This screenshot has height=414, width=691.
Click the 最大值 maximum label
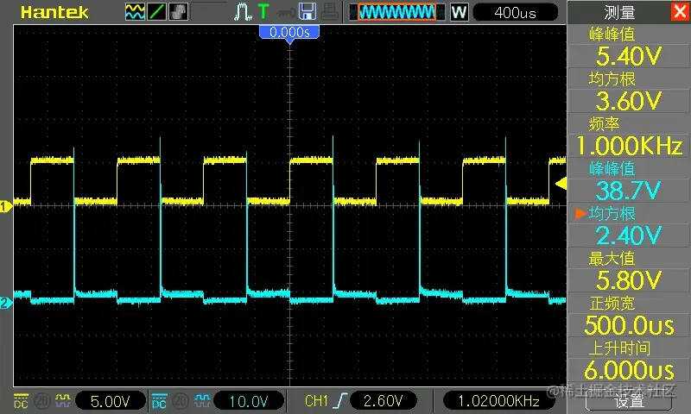pyautogui.click(x=612, y=258)
